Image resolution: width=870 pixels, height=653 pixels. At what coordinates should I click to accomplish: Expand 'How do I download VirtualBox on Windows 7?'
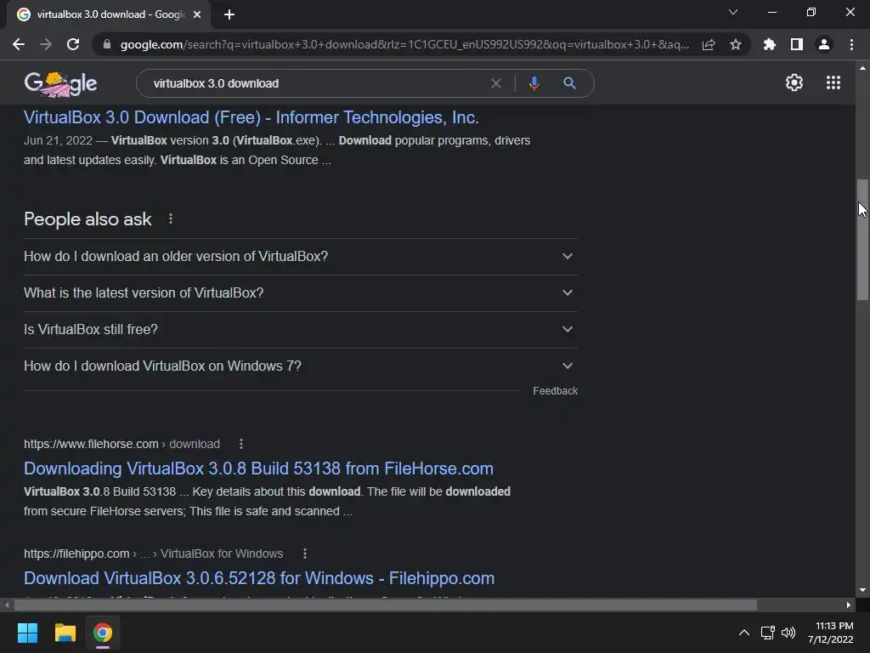(301, 366)
